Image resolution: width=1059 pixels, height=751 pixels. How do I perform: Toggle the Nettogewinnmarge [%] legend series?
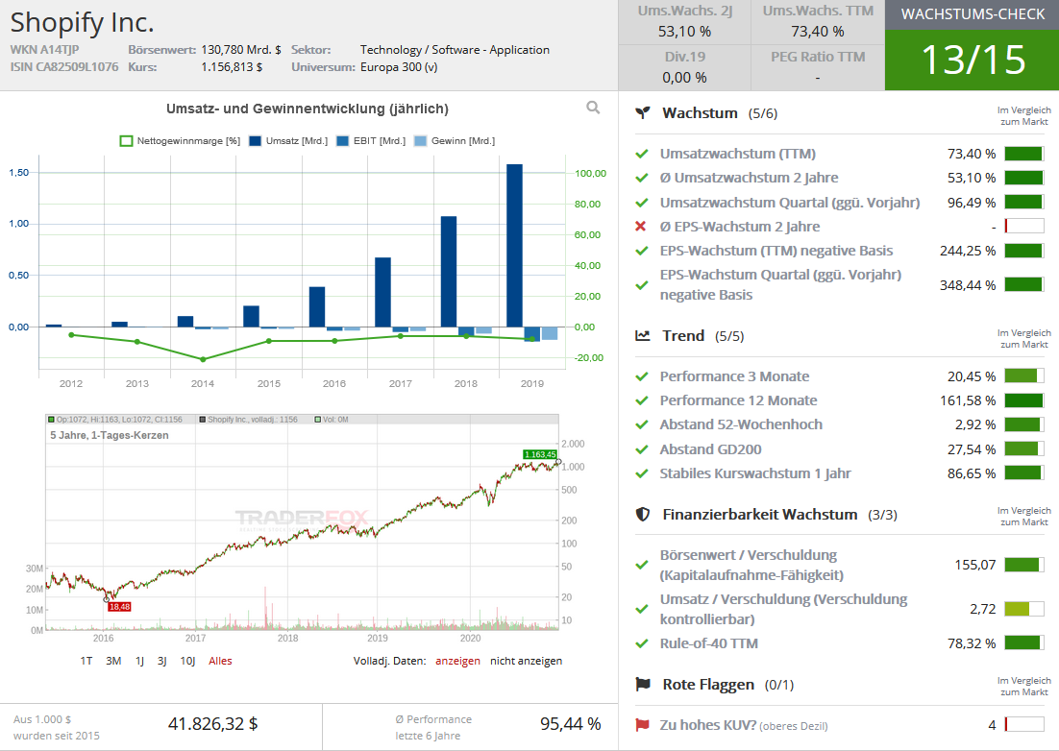[180, 141]
